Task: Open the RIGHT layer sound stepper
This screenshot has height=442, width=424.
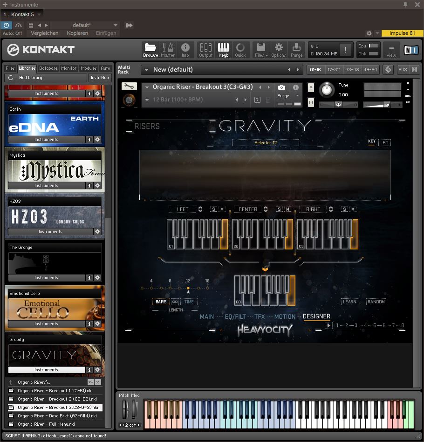Action: coord(331,209)
